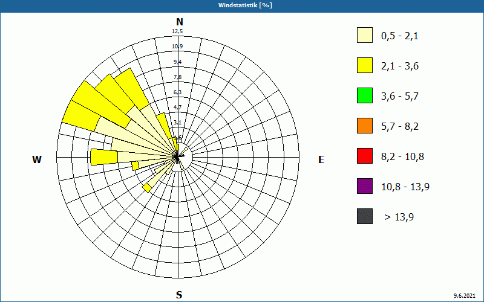The height and width of the screenshot is (302, 484).
Task: Click the yellow west-pointing wind rose bar tip
Action: tap(104, 157)
